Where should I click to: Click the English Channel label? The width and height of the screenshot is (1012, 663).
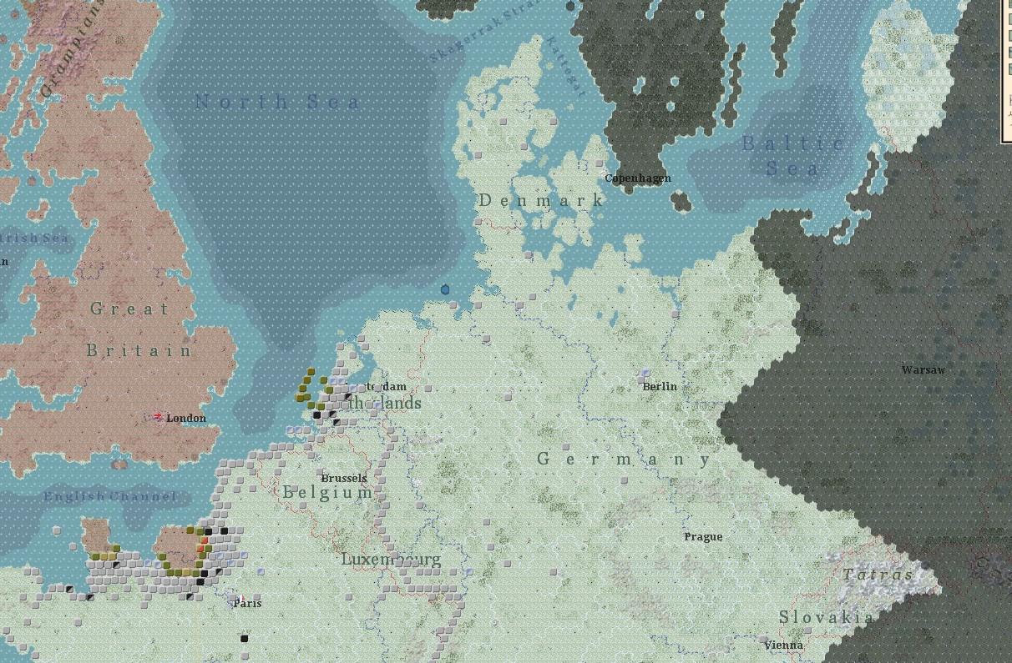click(x=110, y=497)
